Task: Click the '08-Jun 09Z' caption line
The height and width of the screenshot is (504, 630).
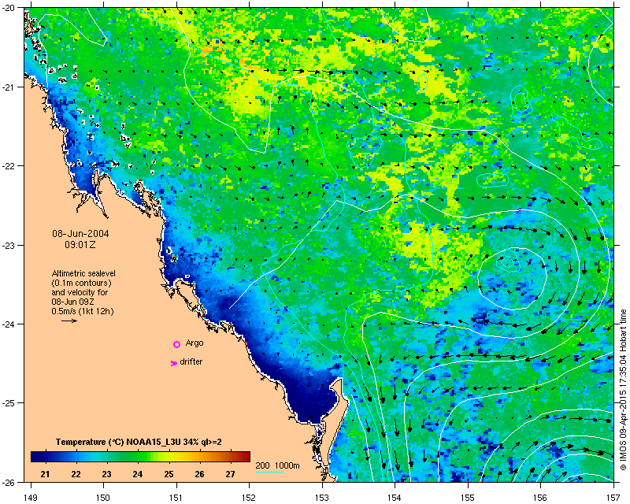Action: coord(72,302)
